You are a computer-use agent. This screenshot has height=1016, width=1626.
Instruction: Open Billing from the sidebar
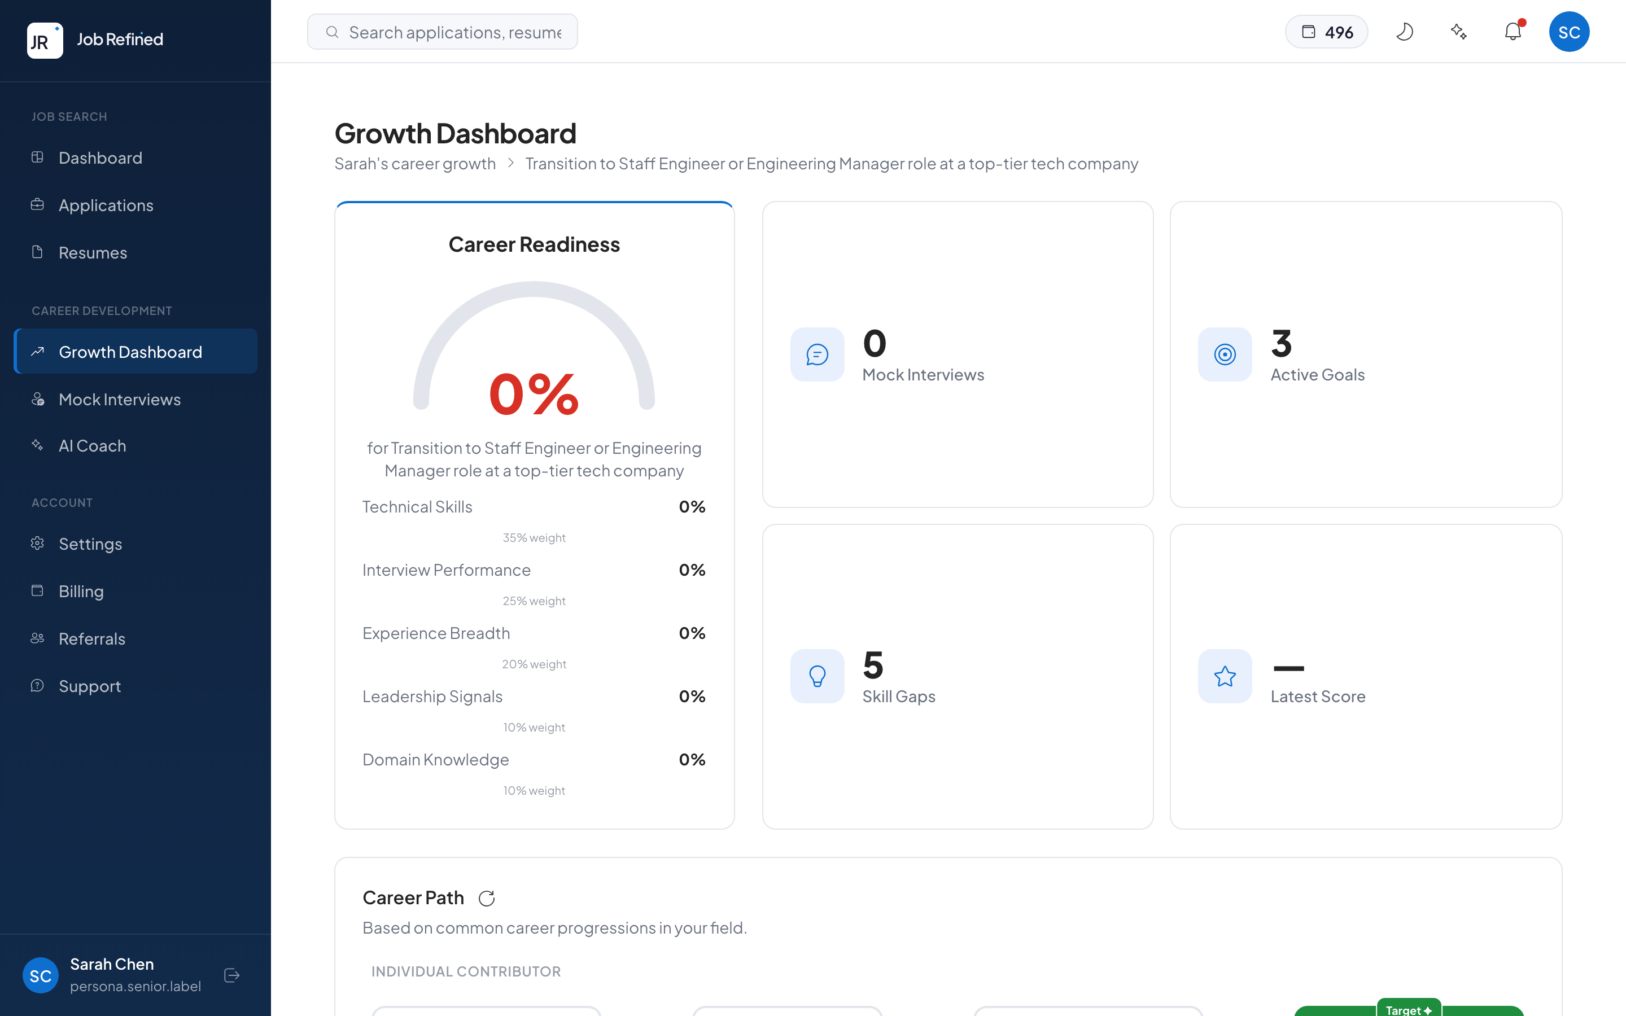(x=81, y=592)
